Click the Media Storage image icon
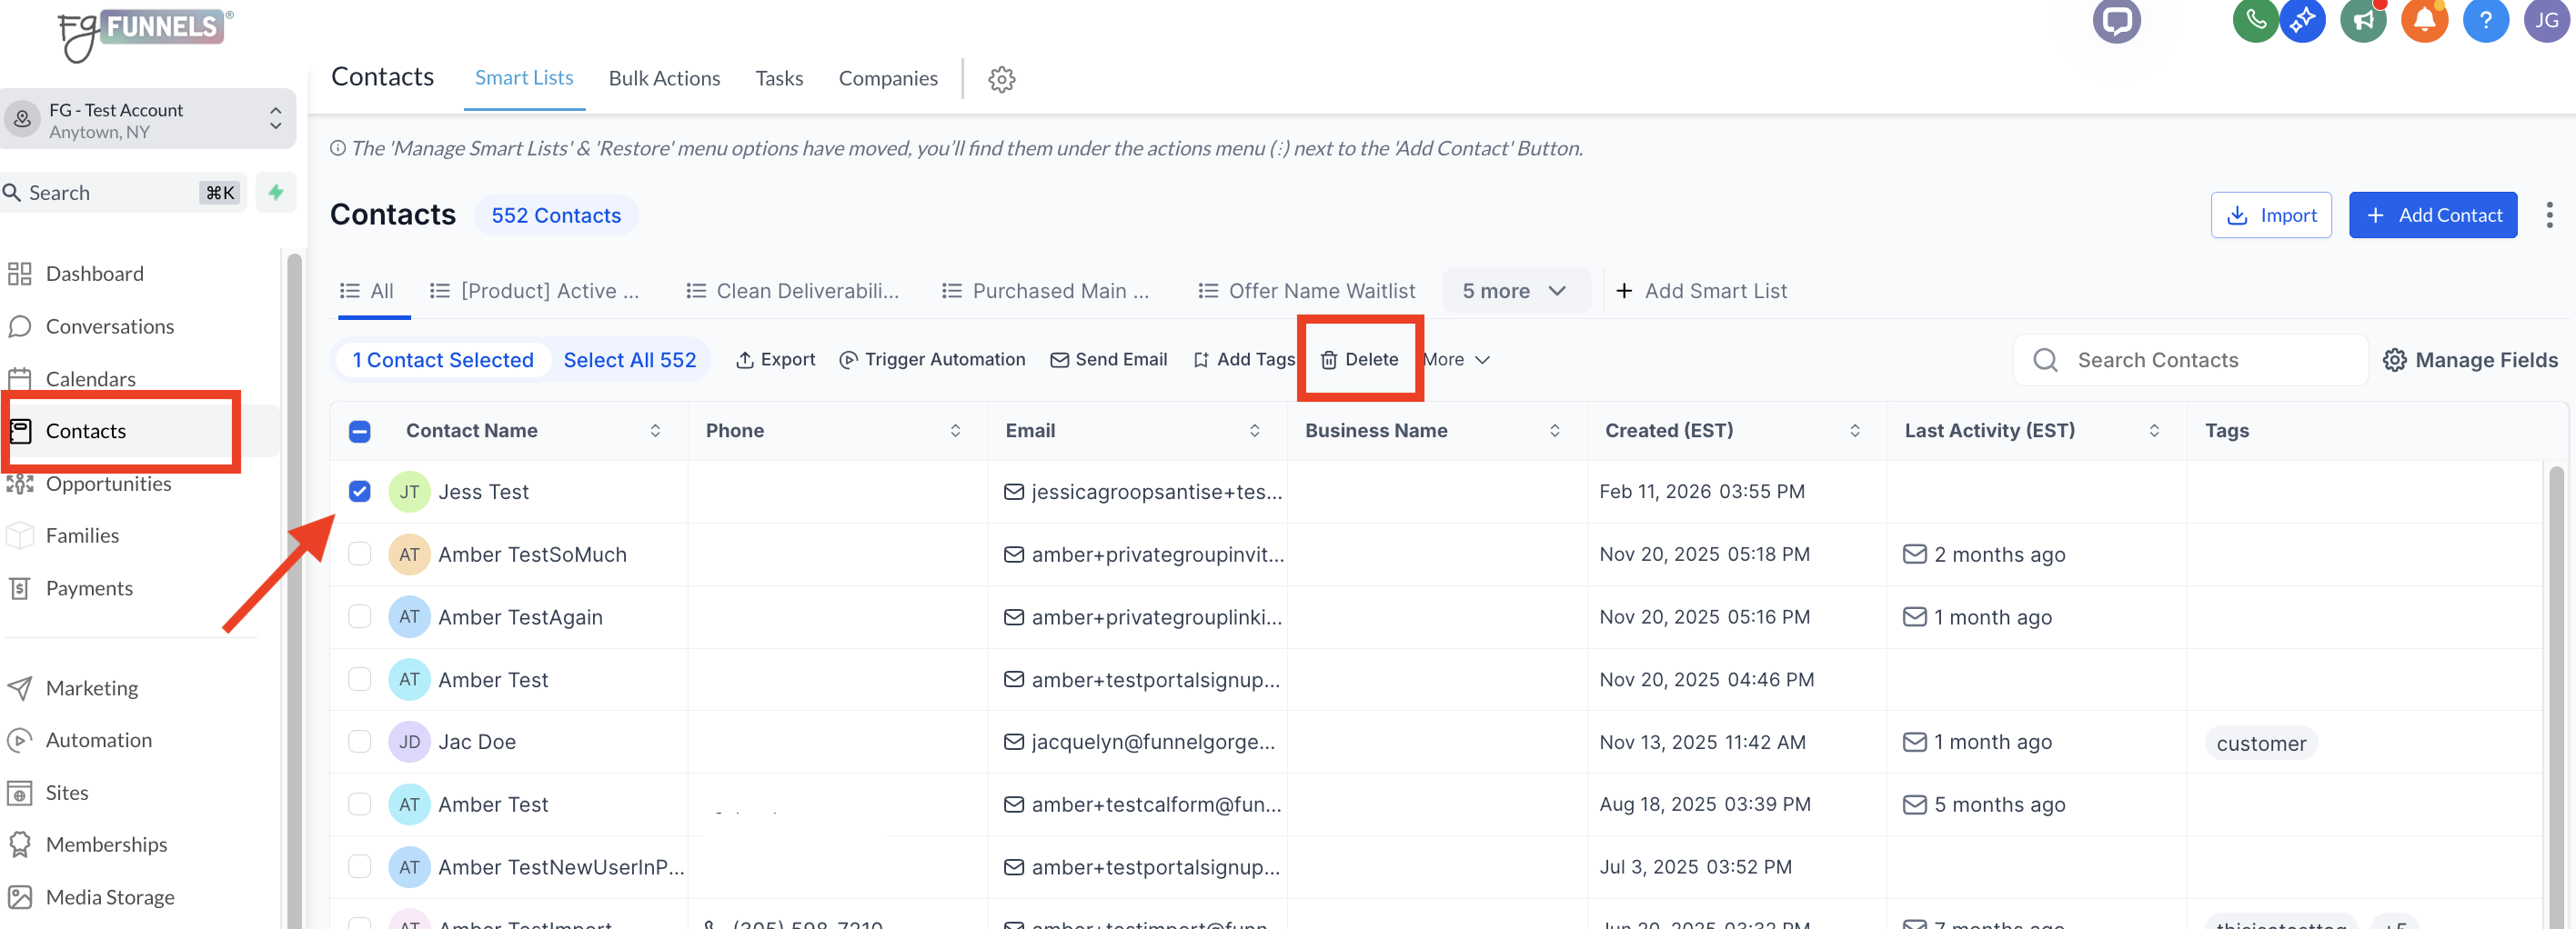 [19, 897]
